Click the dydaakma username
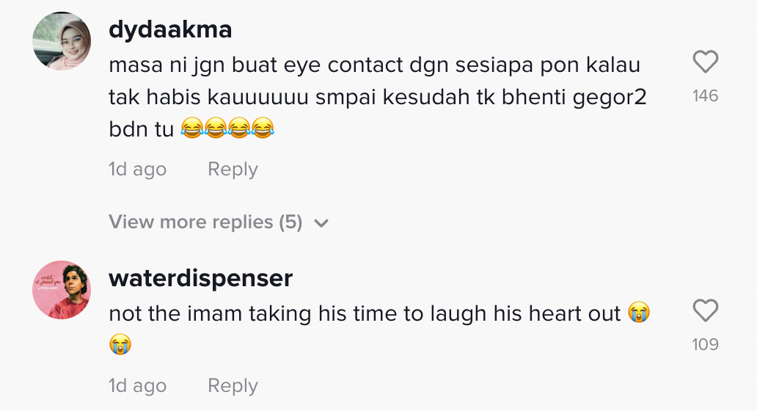The image size is (757, 411). point(170,29)
